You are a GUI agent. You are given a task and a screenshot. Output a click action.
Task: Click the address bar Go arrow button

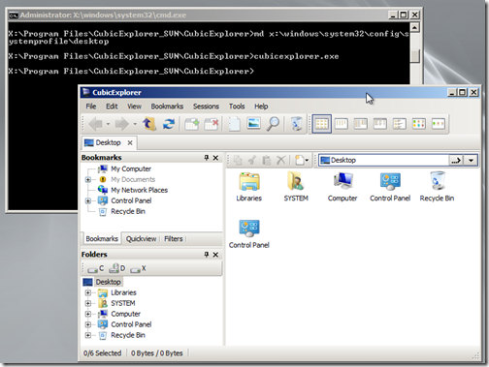pos(456,160)
